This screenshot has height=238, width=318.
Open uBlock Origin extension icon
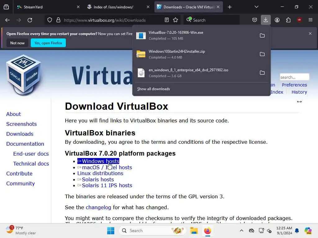tap(299, 20)
